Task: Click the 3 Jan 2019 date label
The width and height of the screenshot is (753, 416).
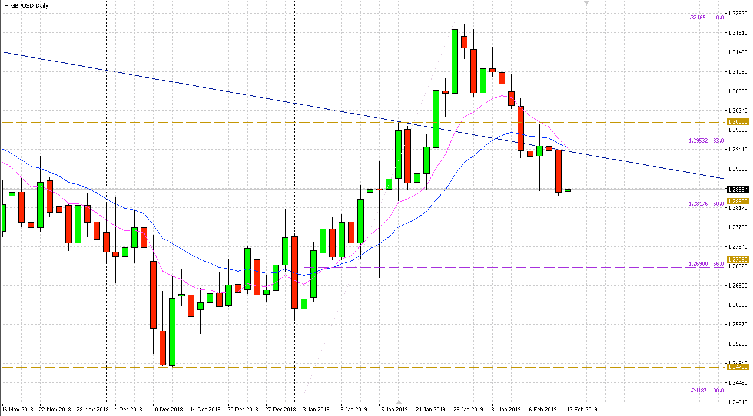Action: point(317,410)
